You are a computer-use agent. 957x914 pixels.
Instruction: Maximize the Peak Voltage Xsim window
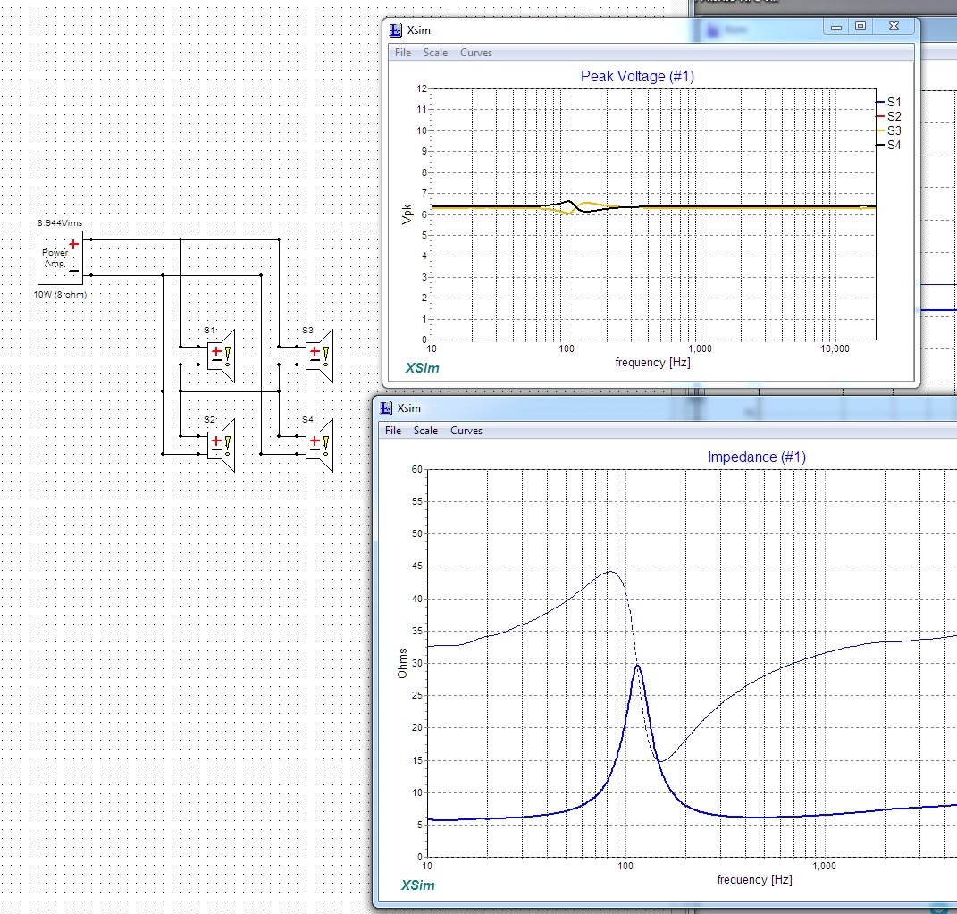coord(860,27)
